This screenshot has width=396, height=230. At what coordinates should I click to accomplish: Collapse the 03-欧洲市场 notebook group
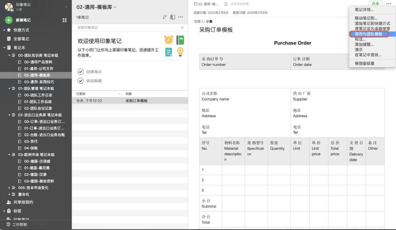pos(9,155)
